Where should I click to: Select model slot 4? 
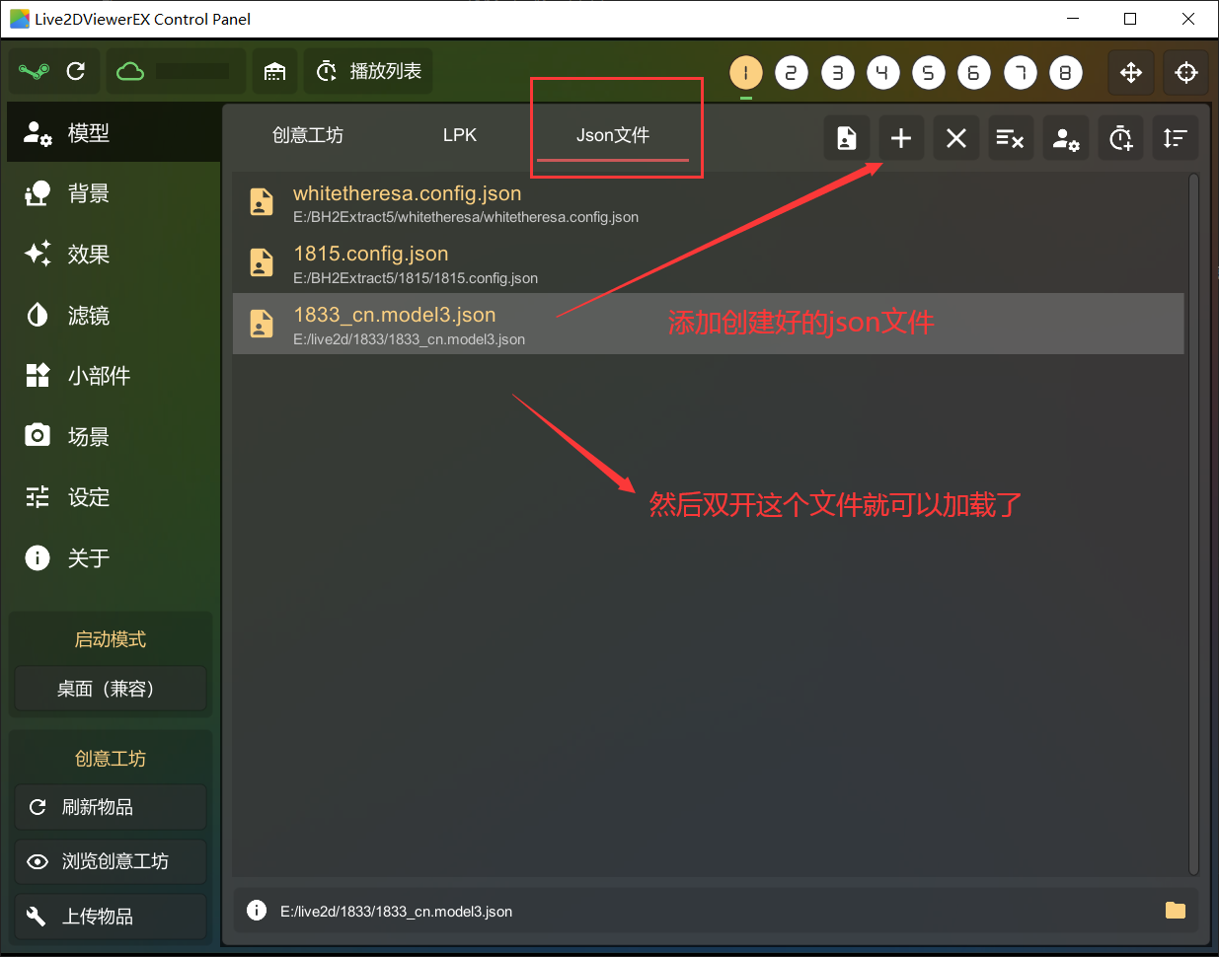point(882,72)
